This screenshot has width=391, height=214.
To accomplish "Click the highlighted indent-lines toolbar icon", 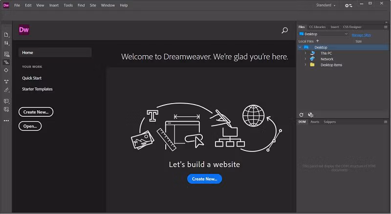I will point(6,62).
